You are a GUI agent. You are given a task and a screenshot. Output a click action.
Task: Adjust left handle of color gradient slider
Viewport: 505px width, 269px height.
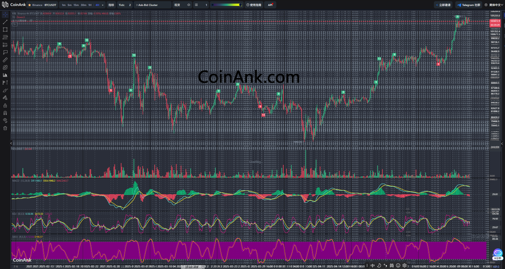[213, 5]
